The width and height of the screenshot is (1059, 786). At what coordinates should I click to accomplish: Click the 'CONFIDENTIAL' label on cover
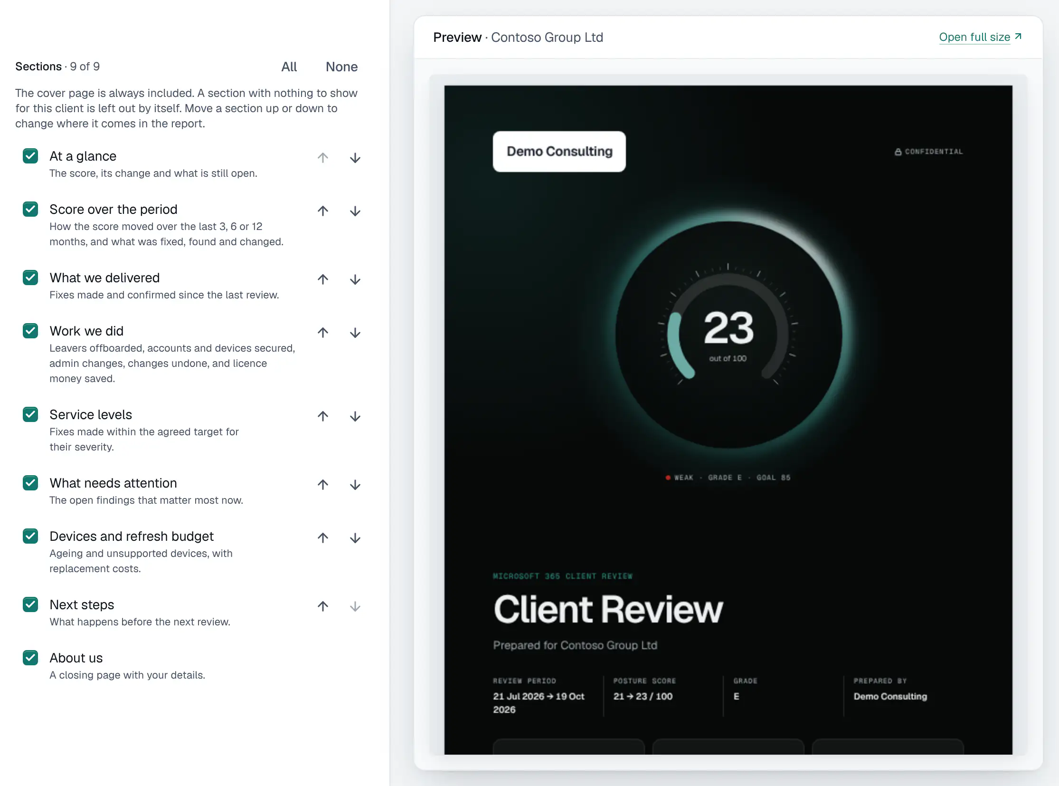point(929,151)
